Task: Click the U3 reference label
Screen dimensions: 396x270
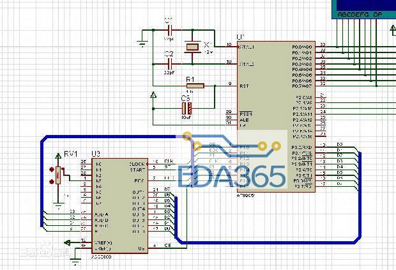Action: [x=96, y=154]
